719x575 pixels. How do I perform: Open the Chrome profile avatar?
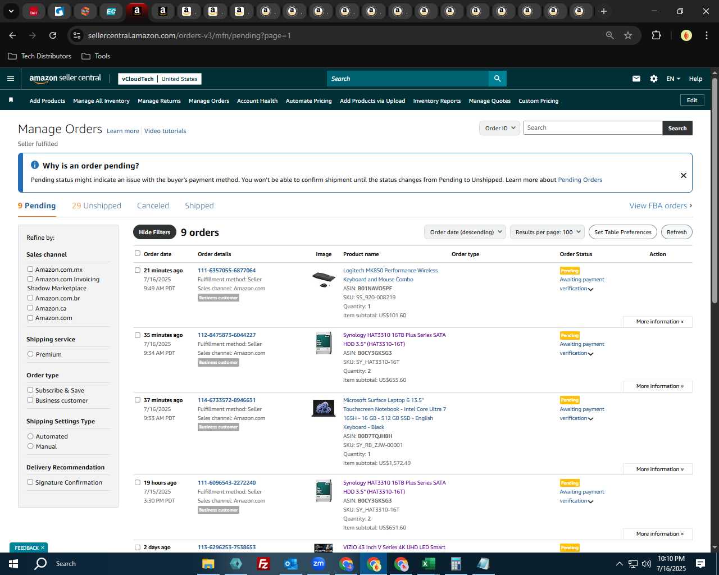[686, 35]
